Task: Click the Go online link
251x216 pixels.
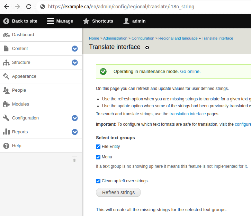Action: [190, 72]
